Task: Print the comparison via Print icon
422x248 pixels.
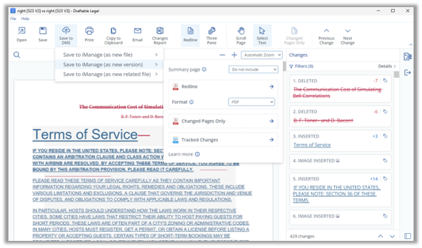Action: pyautogui.click(x=89, y=34)
